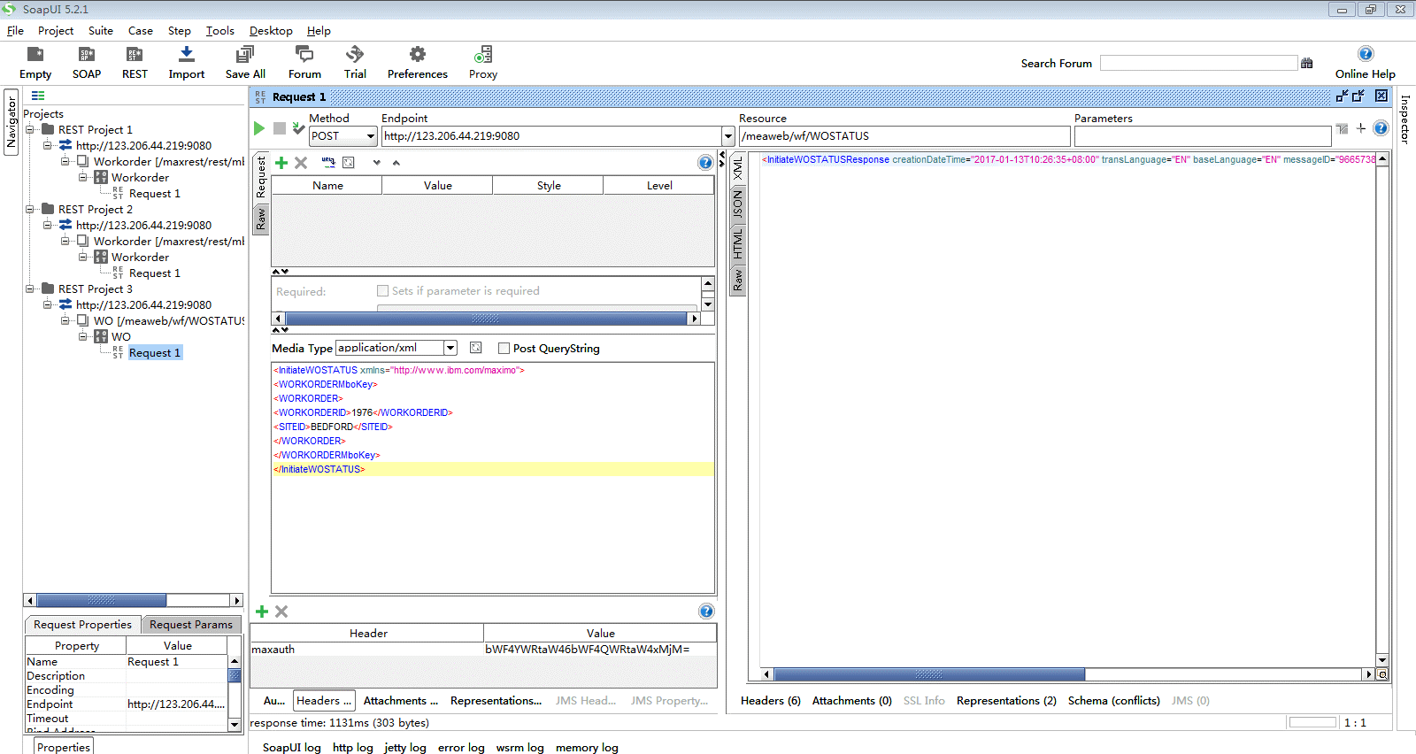Cancel the running request (stop square)
The width and height of the screenshot is (1416, 754).
280,128
